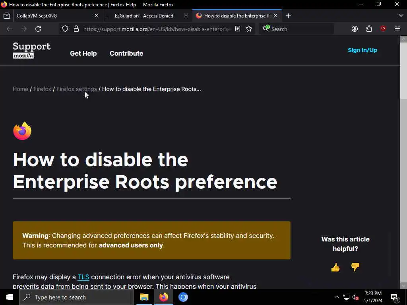The width and height of the screenshot is (407, 305).
Task: Open the Contribute menu
Action: point(126,53)
